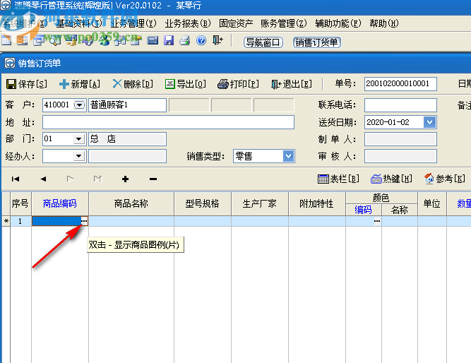Click the orange form layout toolbar icon
Viewport: 471px width, 363px height.
tap(22, 40)
